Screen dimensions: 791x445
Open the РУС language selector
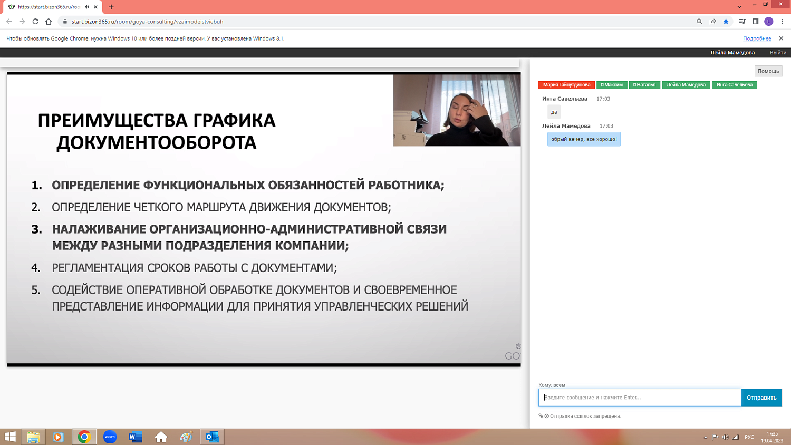(749, 438)
